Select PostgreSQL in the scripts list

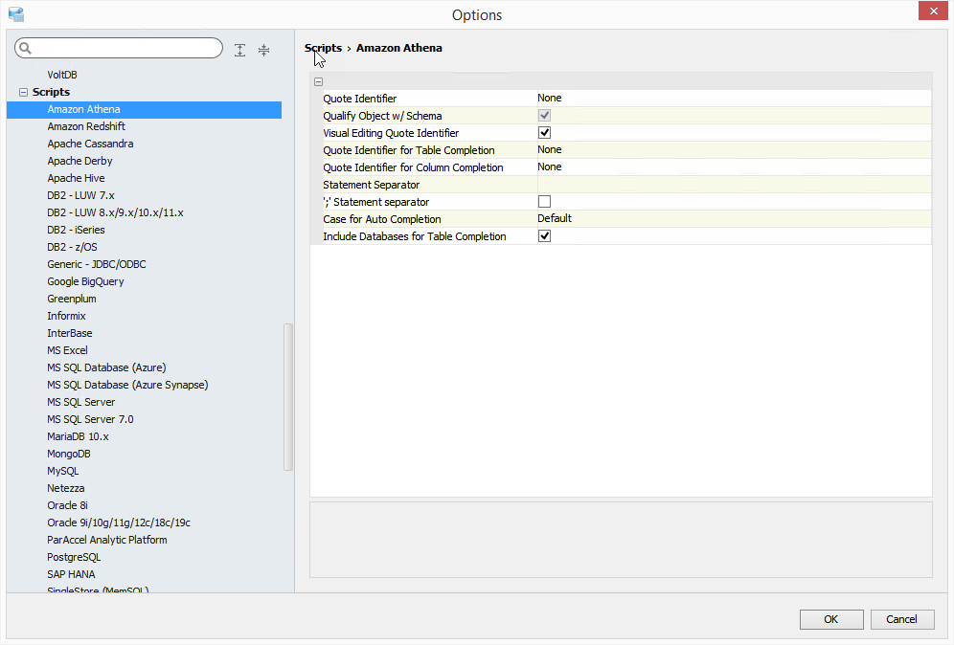pyautogui.click(x=74, y=558)
